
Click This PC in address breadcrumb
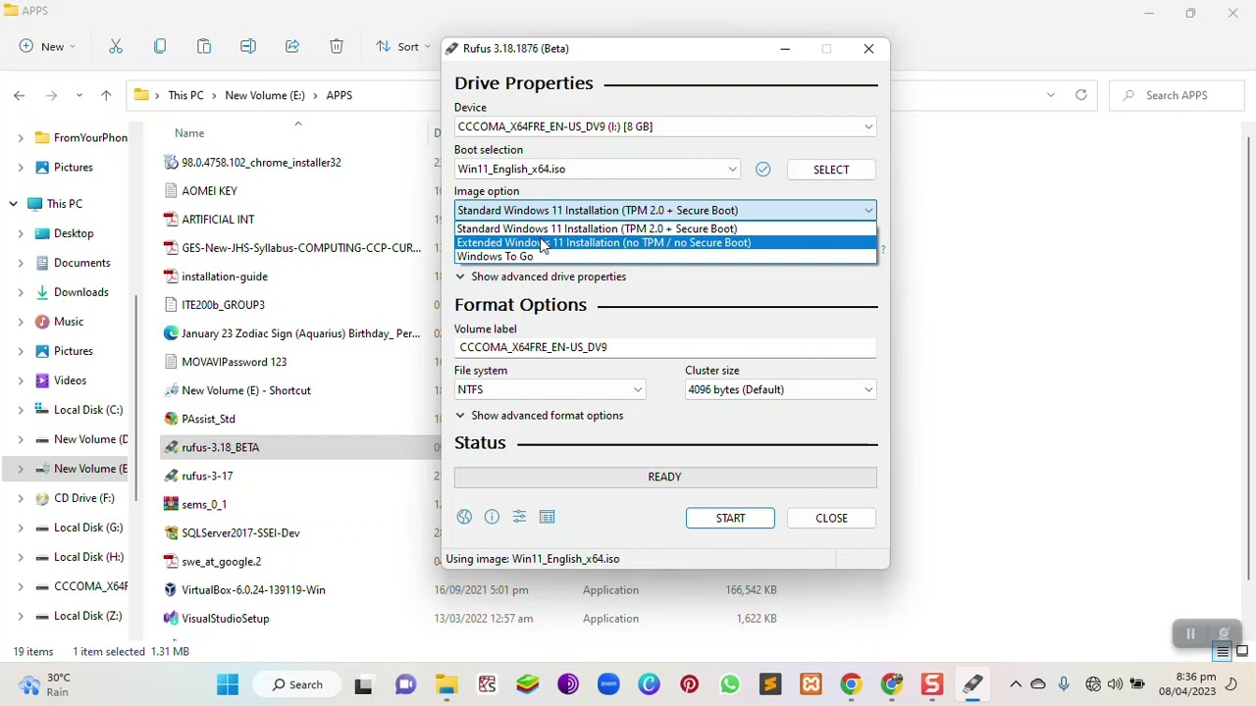(x=185, y=95)
